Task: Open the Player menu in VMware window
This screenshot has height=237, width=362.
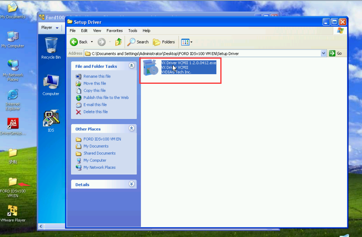Action: (x=49, y=28)
